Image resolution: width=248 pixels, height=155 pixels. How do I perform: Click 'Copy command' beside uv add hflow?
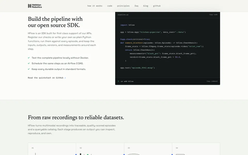(x=212, y=81)
